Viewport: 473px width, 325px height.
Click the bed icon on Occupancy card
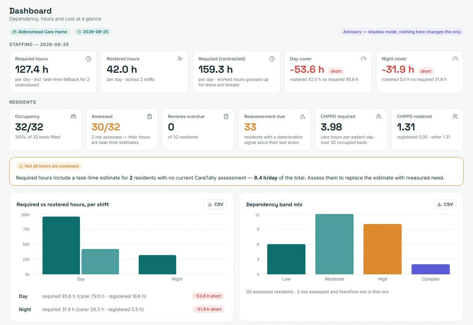tap(73, 116)
